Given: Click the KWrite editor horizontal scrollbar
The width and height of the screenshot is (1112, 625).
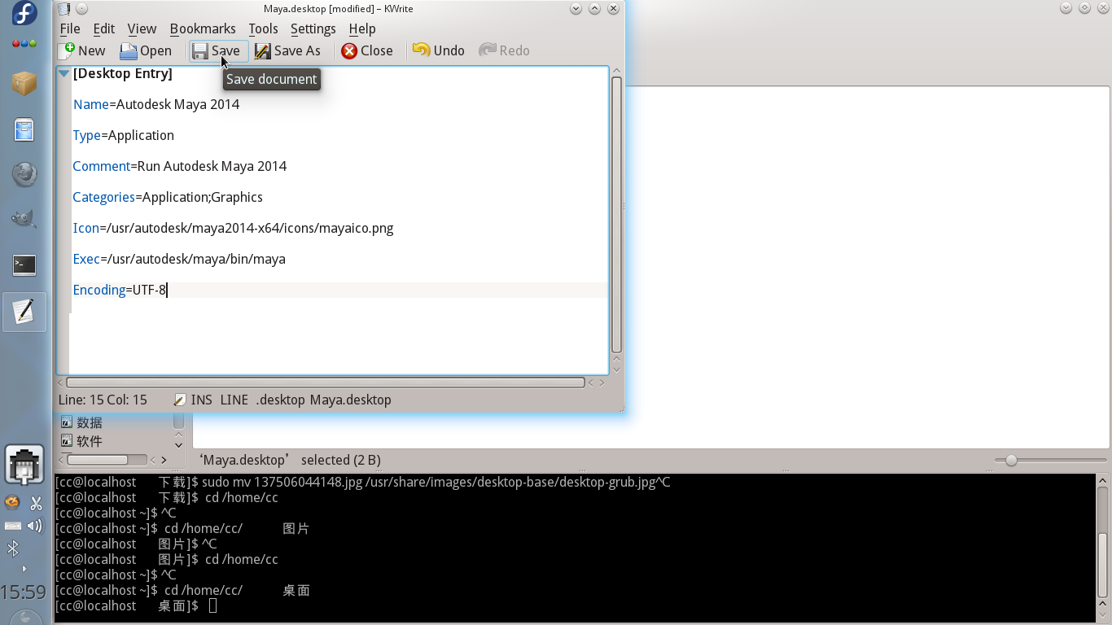Looking at the screenshot, I should 326,382.
